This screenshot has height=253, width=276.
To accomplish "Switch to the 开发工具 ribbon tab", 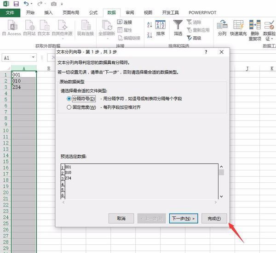I will click(170, 13).
